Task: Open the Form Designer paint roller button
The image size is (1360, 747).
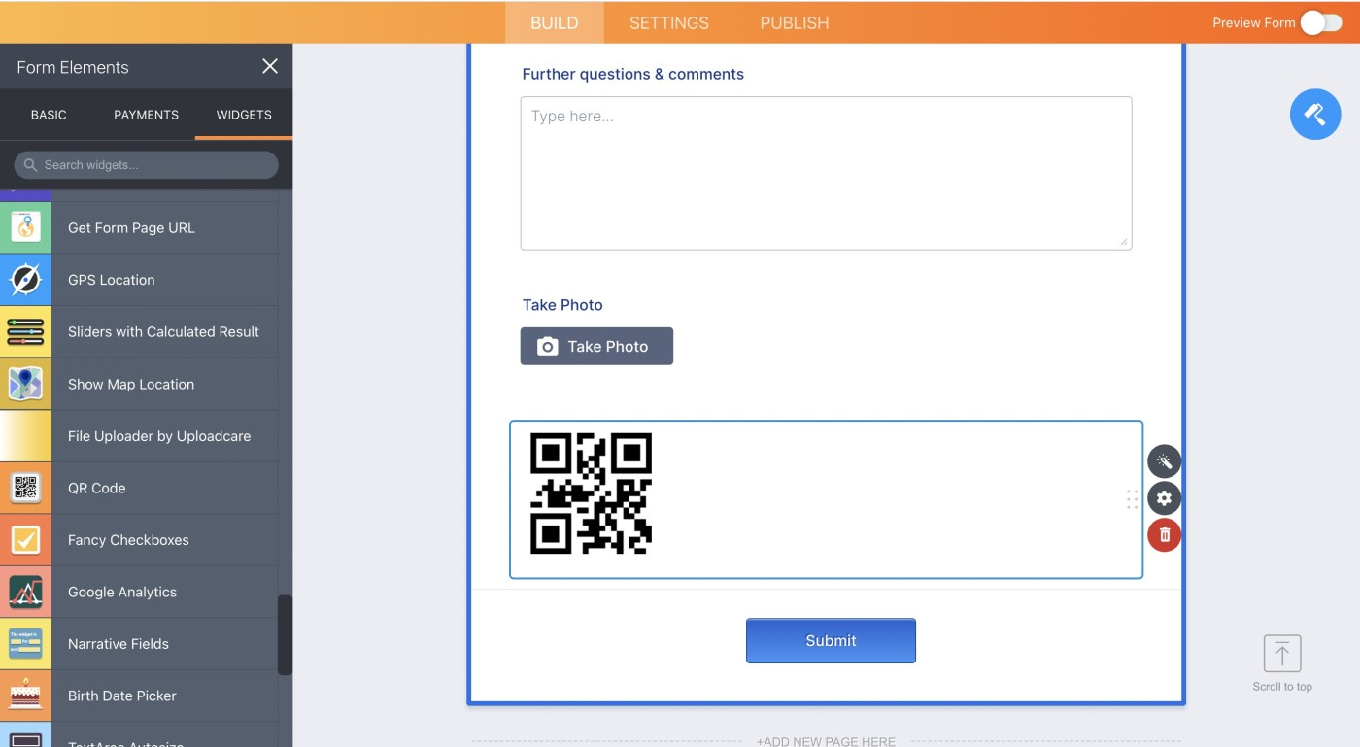Action: coord(1315,115)
